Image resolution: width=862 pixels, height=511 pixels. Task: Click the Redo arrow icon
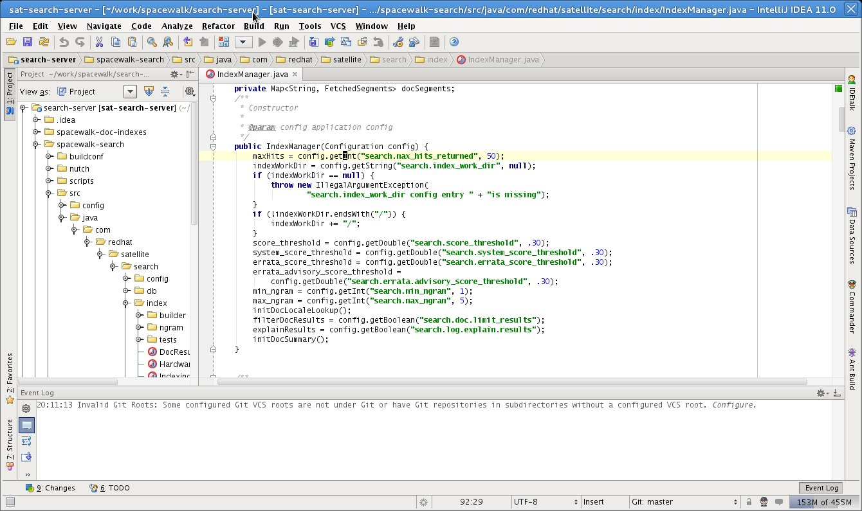(80, 42)
